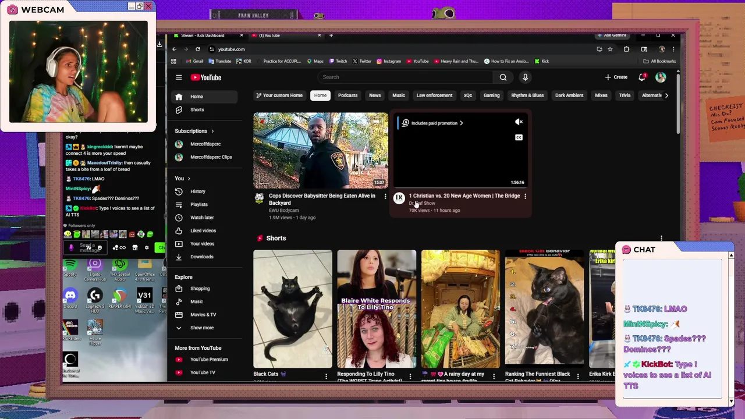Open the Kick bookmark

click(542, 61)
